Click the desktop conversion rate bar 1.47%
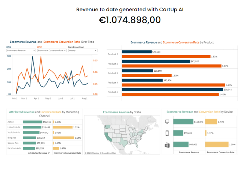Screen dimensions: 246x170 pyautogui.click(x=211, y=122)
